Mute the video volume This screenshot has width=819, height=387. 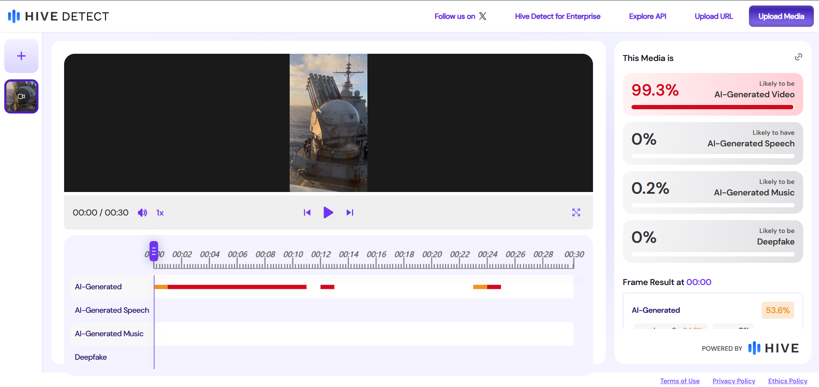pyautogui.click(x=142, y=212)
